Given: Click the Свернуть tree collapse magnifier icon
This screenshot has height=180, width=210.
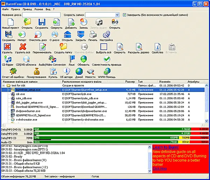Looking at the screenshot, I should click(x=120, y=47).
